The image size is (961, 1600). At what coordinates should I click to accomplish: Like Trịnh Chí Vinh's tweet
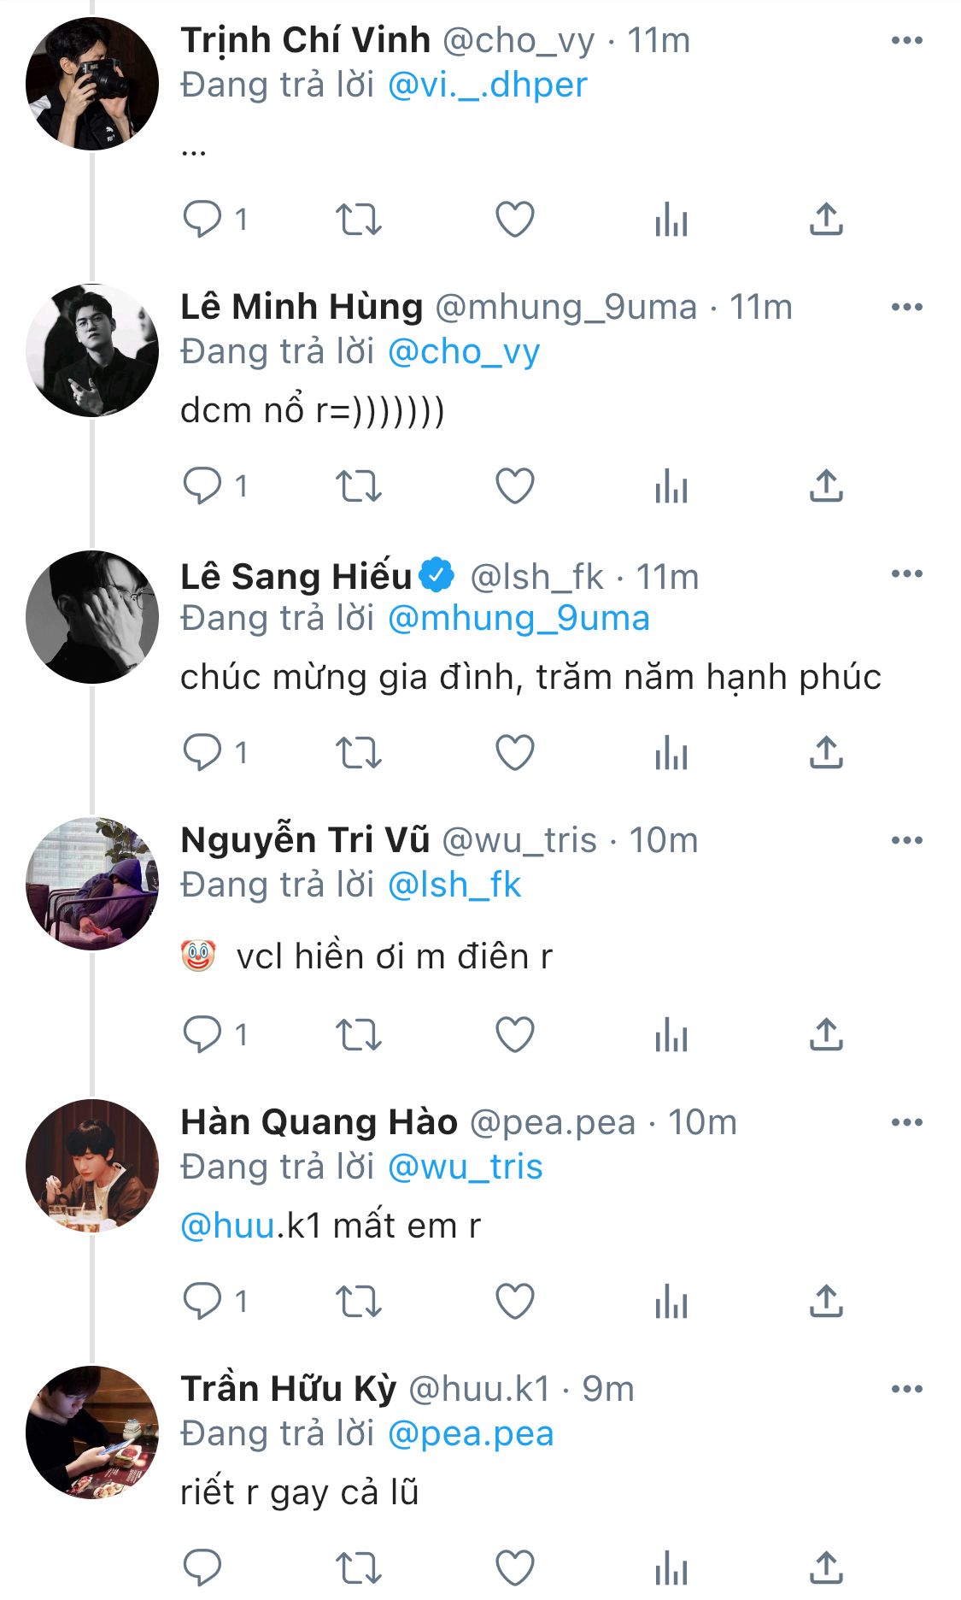pos(515,220)
